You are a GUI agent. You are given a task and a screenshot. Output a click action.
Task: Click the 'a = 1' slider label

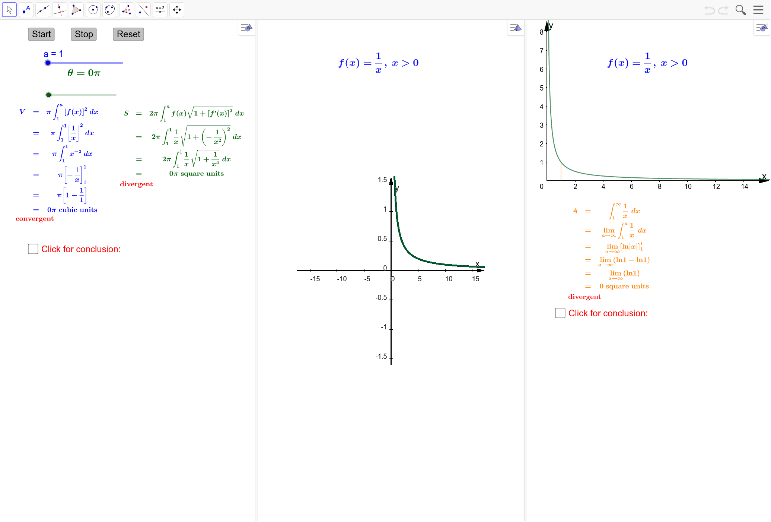(54, 54)
